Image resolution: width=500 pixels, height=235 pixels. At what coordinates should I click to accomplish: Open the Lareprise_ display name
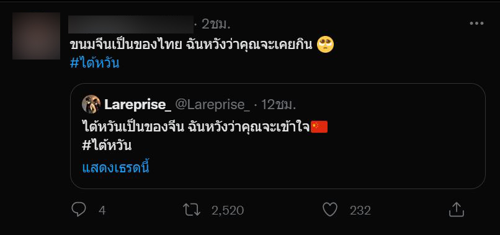click(138, 105)
